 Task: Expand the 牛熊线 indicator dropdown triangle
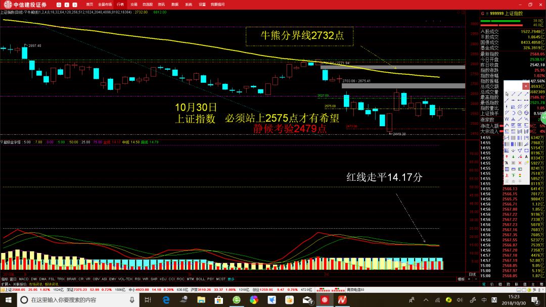tap(26, 12)
